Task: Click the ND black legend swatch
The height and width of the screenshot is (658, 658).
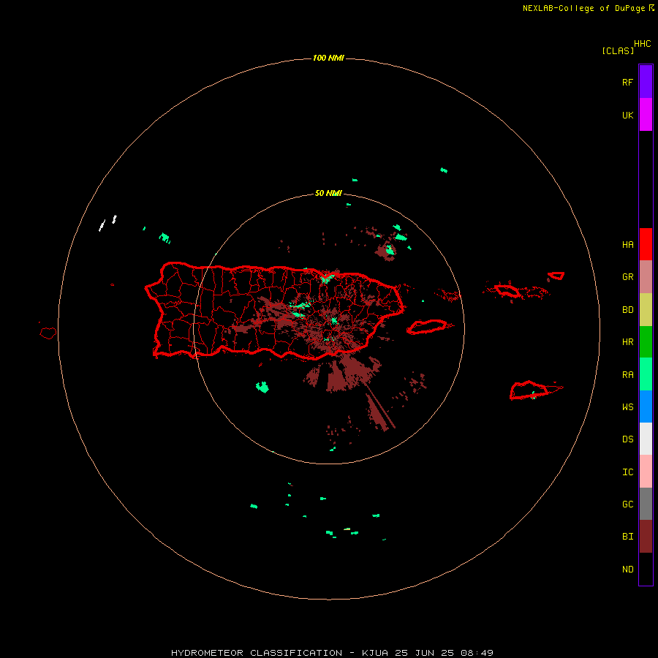Action: [x=646, y=569]
